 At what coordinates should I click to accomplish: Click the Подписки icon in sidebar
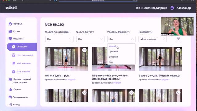[x=10, y=39]
